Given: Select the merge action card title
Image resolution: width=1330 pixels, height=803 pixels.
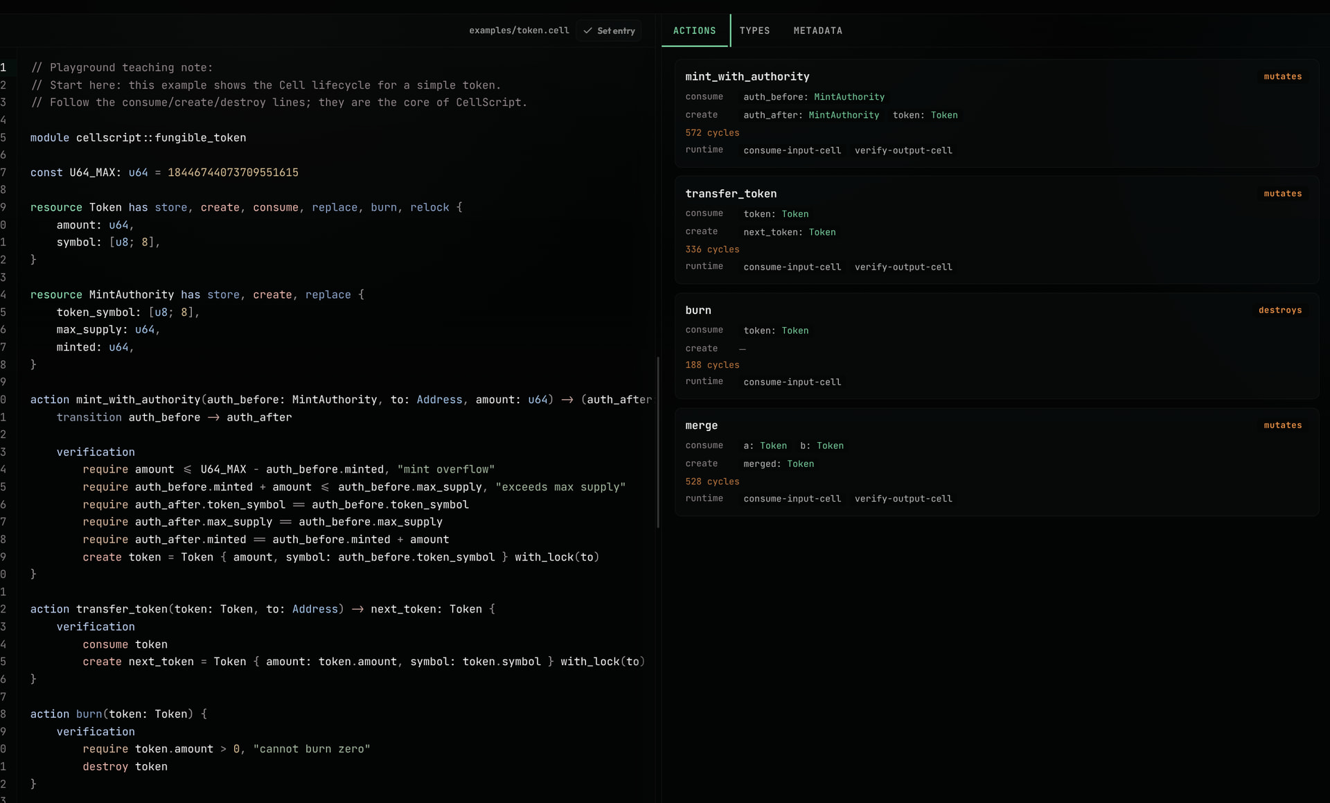Looking at the screenshot, I should pos(701,425).
